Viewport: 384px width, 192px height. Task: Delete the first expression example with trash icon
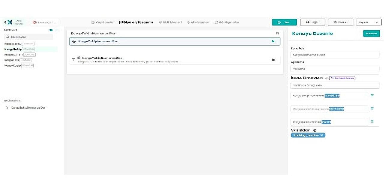tap(372, 95)
